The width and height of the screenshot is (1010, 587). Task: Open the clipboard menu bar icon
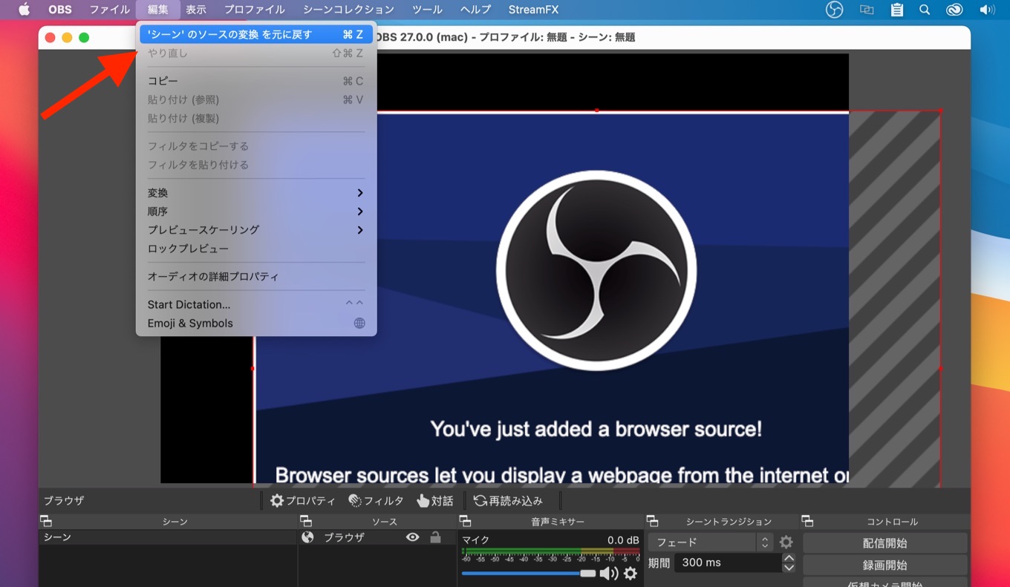(x=897, y=10)
